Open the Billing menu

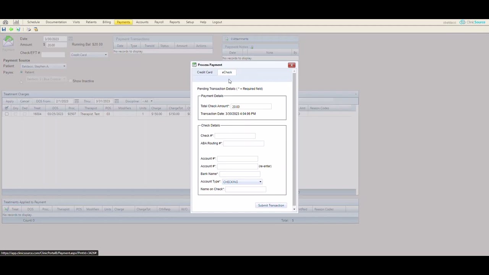(x=107, y=22)
